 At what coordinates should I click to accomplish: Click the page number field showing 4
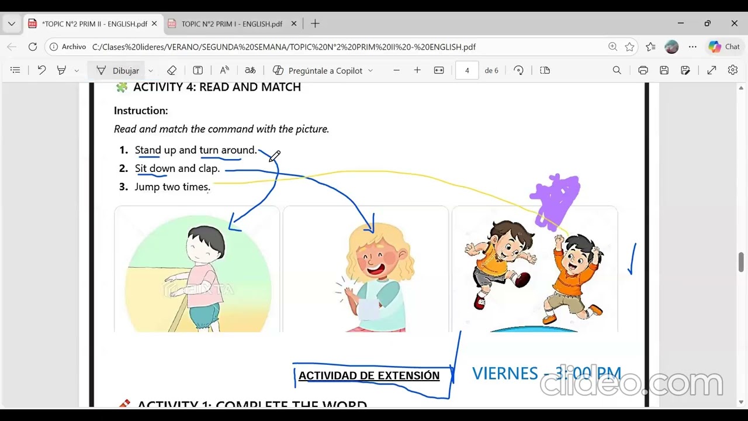pos(467,70)
